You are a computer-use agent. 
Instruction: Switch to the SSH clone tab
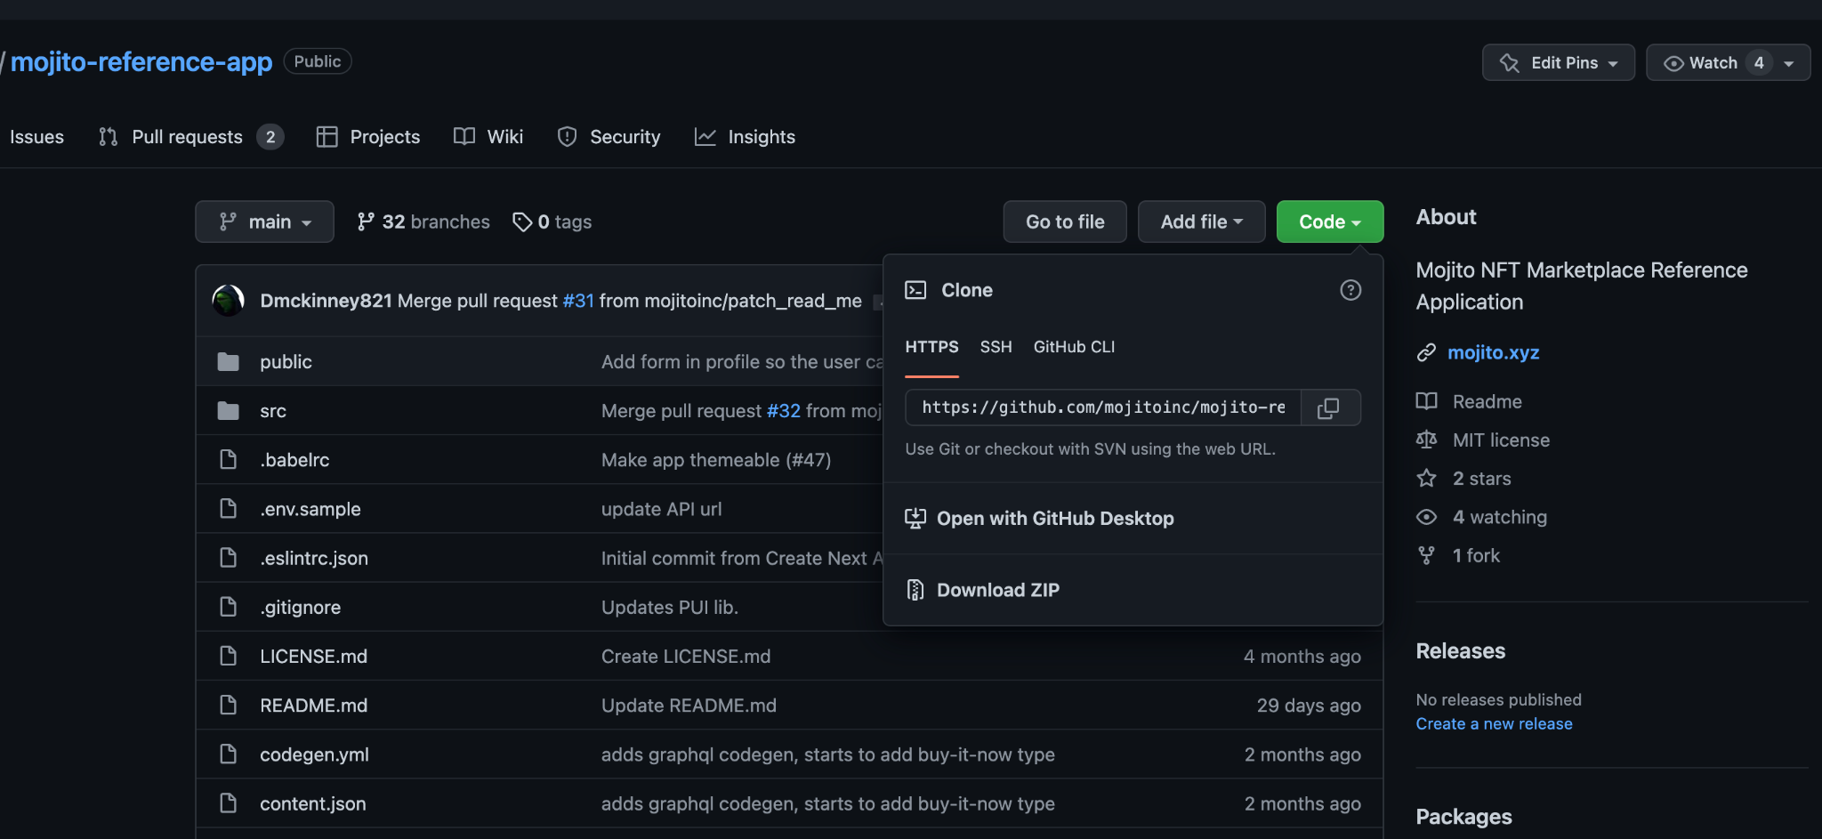pyautogui.click(x=996, y=347)
